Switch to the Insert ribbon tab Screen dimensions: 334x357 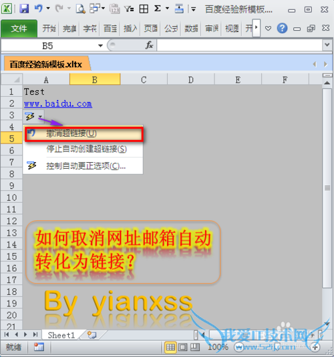pyautogui.click(x=130, y=29)
